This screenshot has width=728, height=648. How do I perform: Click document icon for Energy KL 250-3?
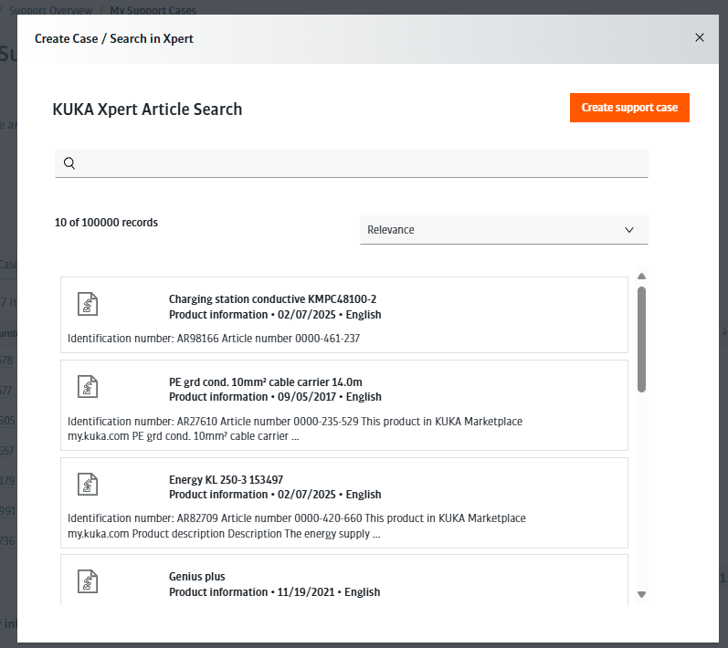(x=88, y=485)
